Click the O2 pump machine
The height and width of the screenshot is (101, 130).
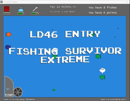pos(9,86)
